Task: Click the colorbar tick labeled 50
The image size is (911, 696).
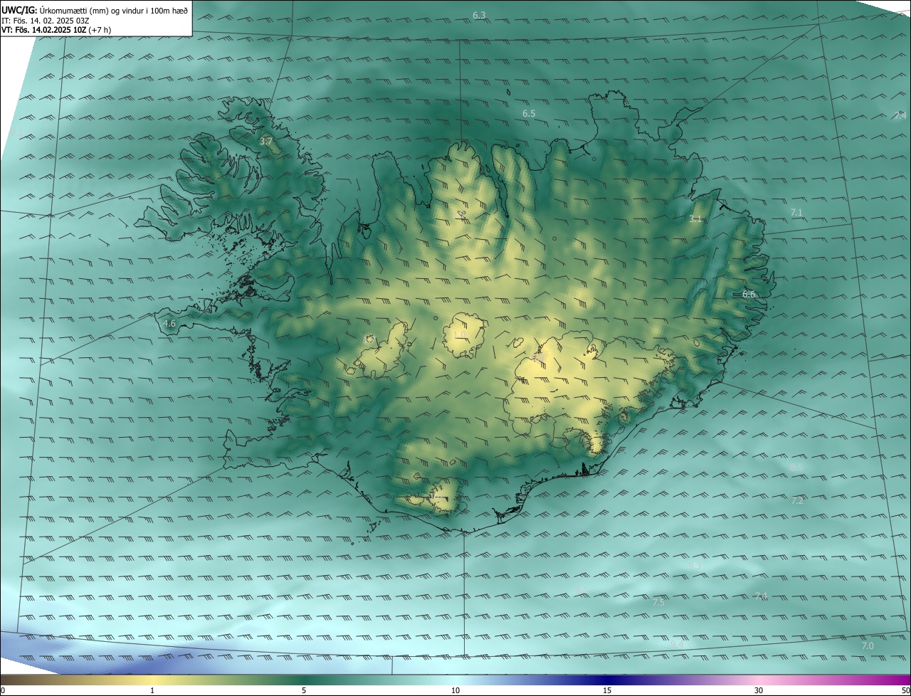Action: tap(905, 690)
